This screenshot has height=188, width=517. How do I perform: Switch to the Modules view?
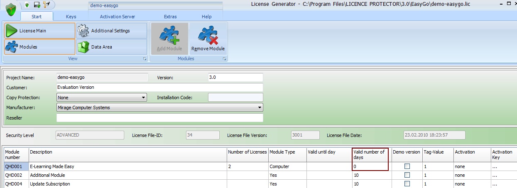pos(40,47)
